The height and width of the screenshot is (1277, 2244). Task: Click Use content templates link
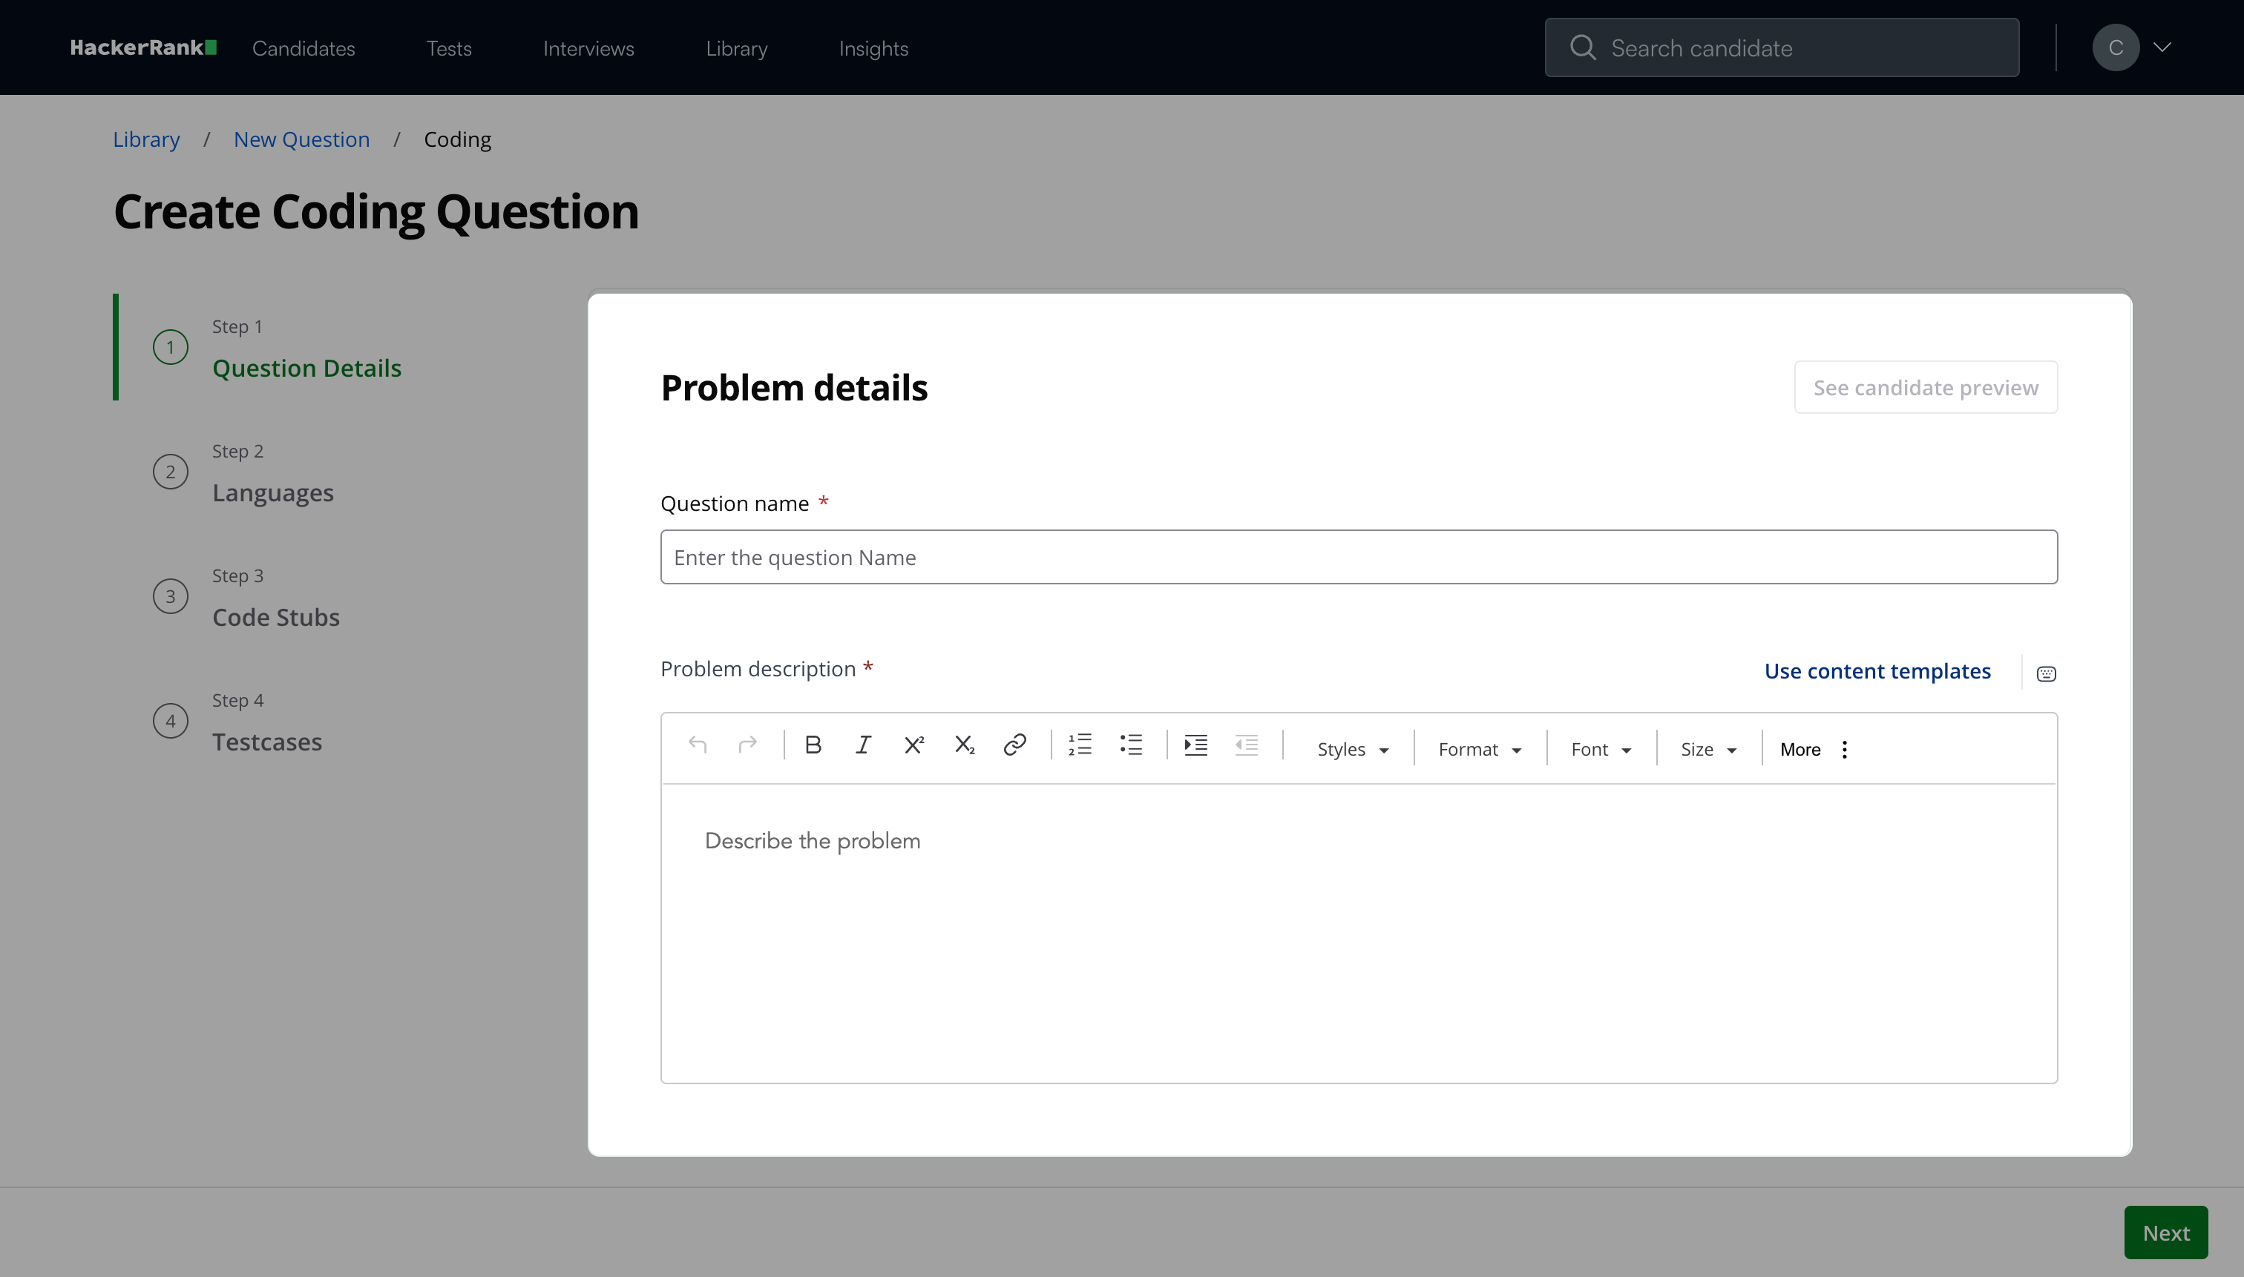click(x=1877, y=671)
